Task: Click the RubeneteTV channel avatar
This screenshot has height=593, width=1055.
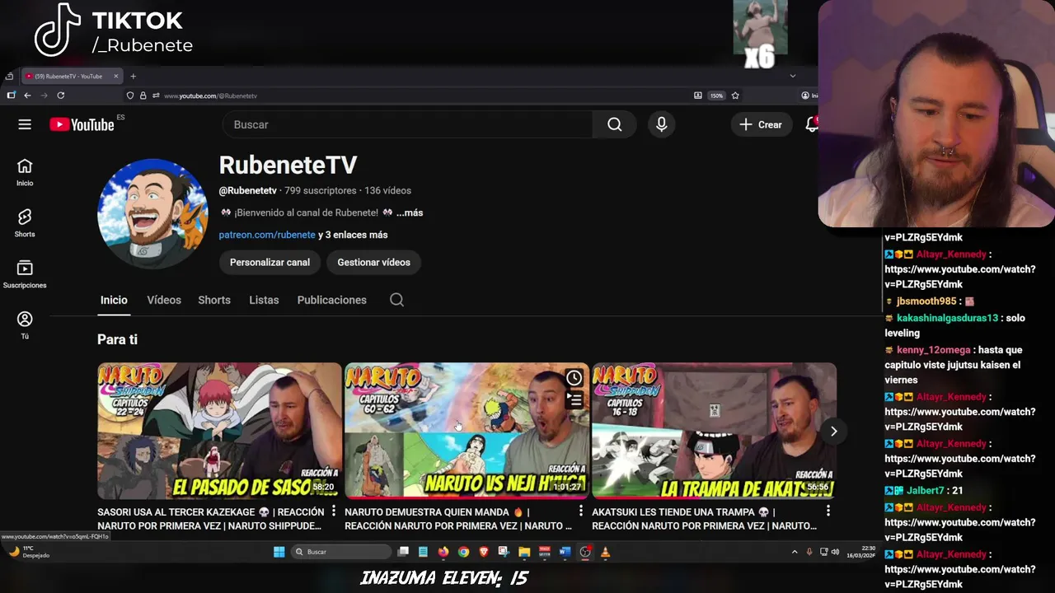Action: pos(152,214)
